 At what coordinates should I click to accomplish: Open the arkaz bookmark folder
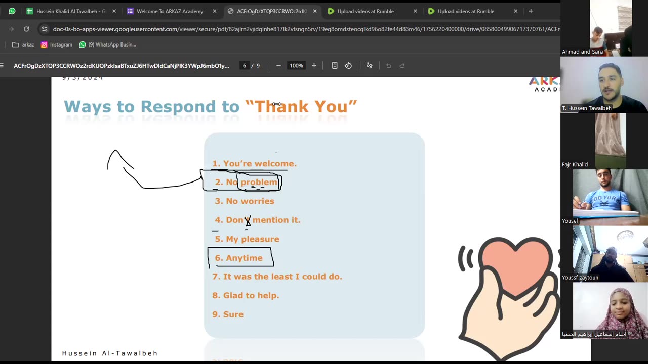23,44
